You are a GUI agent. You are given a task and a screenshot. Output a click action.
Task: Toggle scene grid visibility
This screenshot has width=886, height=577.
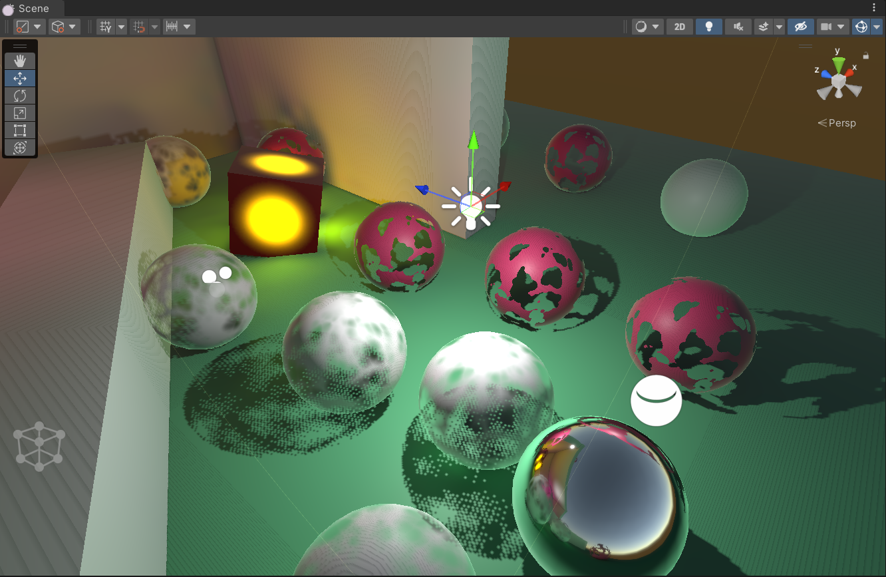pyautogui.click(x=105, y=27)
